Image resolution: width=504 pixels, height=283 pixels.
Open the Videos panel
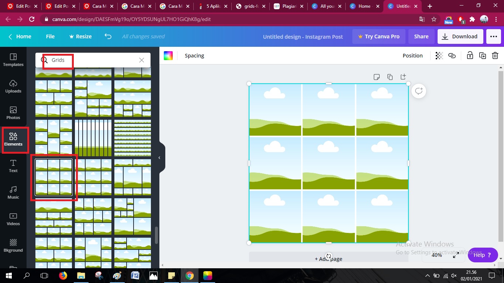(x=13, y=219)
